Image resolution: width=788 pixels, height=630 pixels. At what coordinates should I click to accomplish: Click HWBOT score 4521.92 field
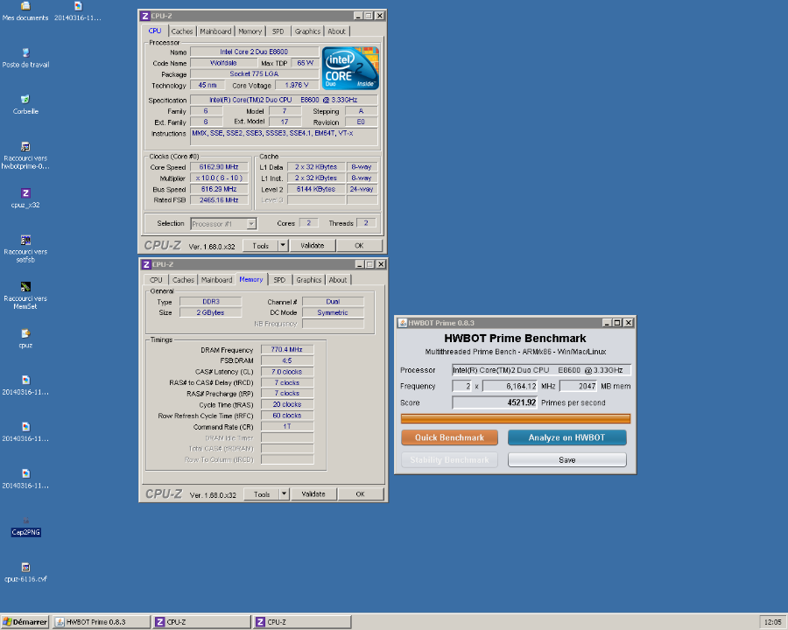tap(495, 402)
